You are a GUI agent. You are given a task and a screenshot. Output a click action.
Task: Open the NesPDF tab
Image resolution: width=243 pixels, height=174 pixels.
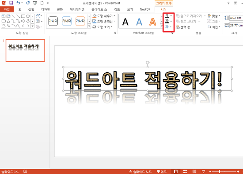[145, 9]
